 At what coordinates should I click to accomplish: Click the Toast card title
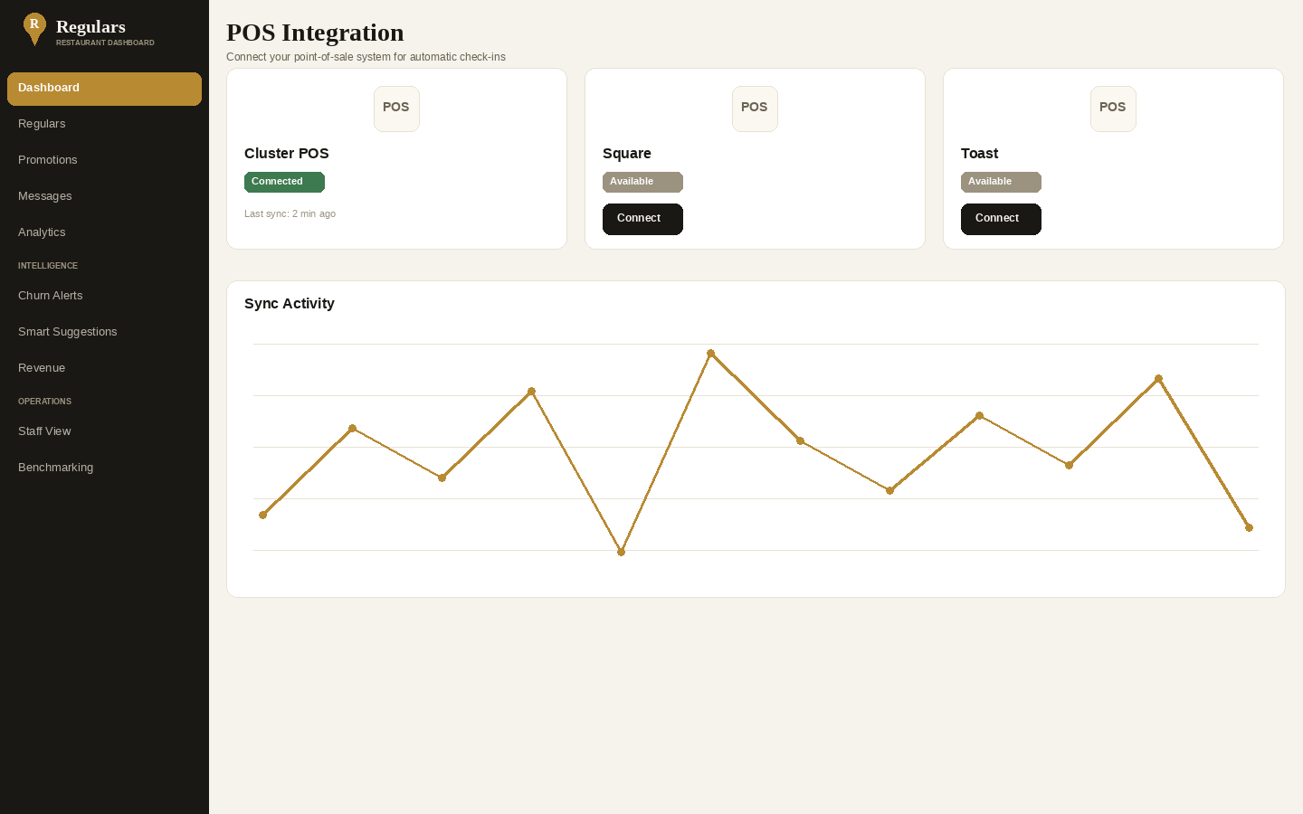980,154
